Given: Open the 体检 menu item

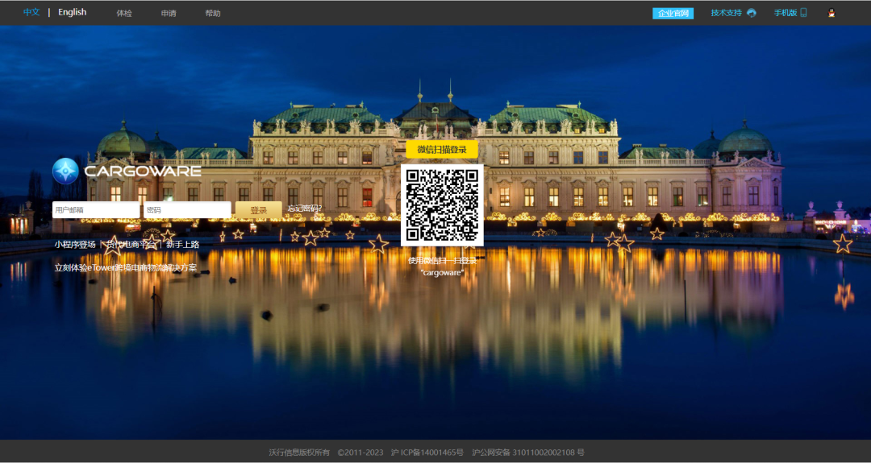Looking at the screenshot, I should (x=124, y=14).
